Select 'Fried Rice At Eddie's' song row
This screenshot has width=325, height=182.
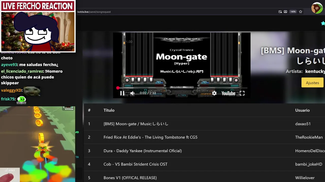click(x=204, y=137)
